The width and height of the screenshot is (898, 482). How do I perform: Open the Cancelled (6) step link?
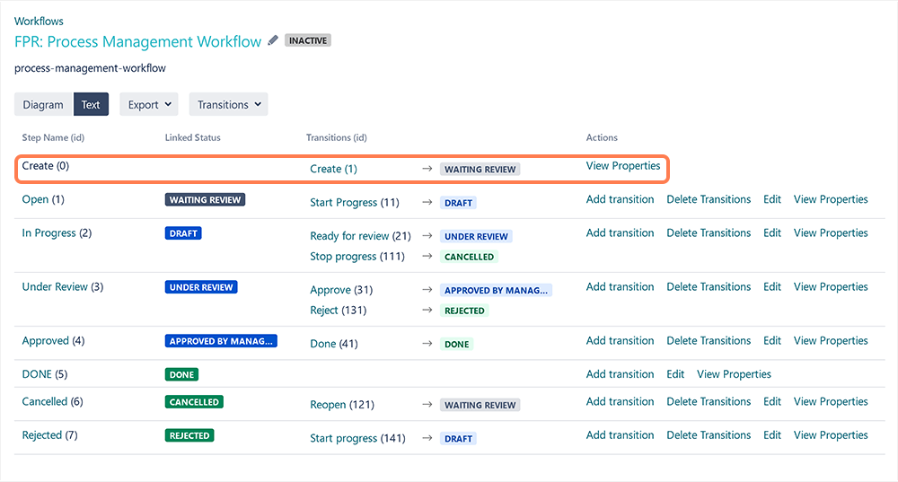click(x=52, y=402)
